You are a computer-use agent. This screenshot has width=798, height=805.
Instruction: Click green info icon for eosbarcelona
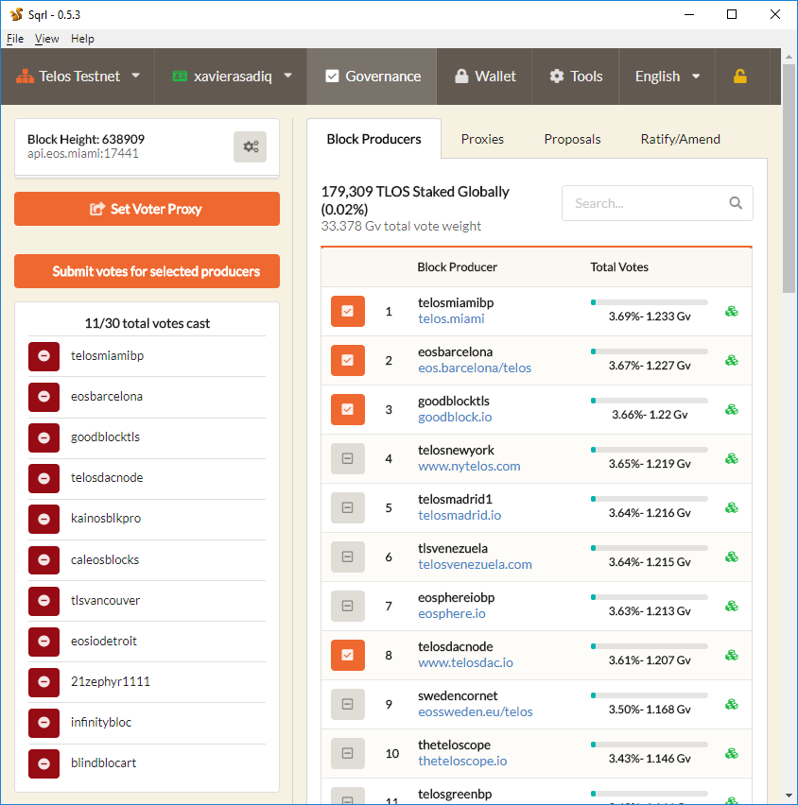pyautogui.click(x=732, y=360)
